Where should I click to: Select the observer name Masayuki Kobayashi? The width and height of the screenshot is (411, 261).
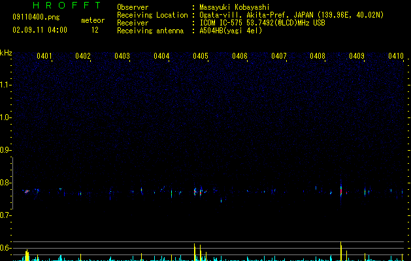(235, 7)
